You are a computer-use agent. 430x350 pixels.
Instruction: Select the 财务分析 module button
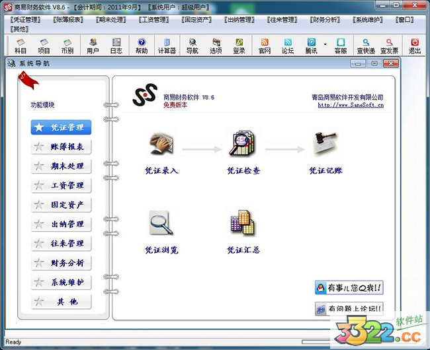(61, 263)
